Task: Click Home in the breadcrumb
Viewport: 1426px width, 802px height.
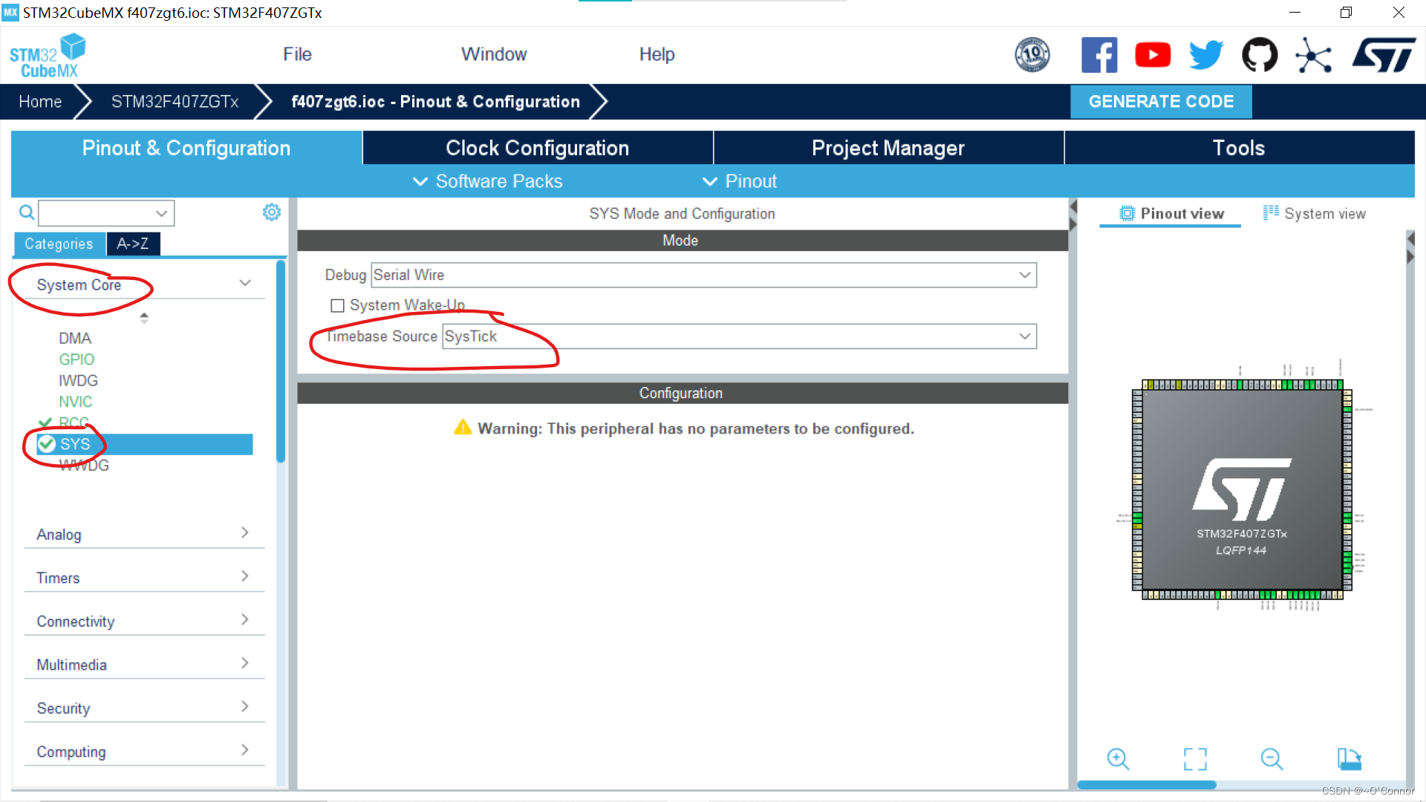Action: coord(40,102)
